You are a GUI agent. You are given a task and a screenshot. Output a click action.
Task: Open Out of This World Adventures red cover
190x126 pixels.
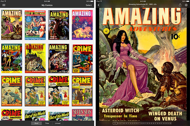35,25
